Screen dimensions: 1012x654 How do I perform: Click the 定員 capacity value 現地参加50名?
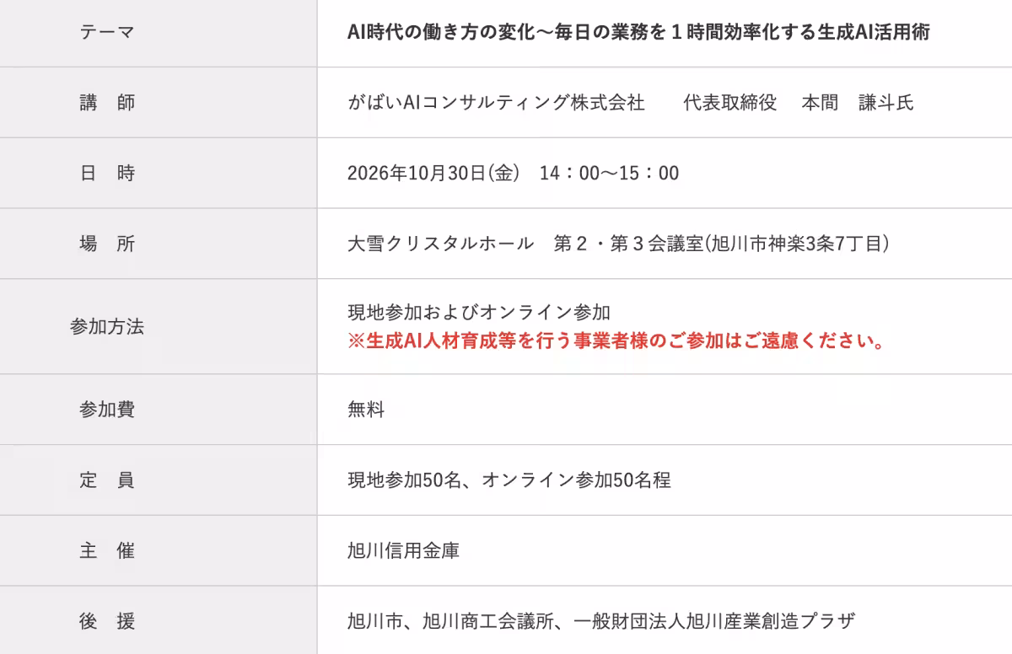pos(404,480)
